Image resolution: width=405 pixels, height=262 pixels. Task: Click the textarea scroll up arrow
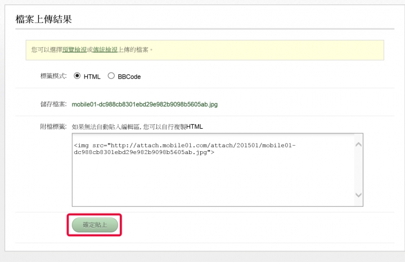tap(358, 144)
